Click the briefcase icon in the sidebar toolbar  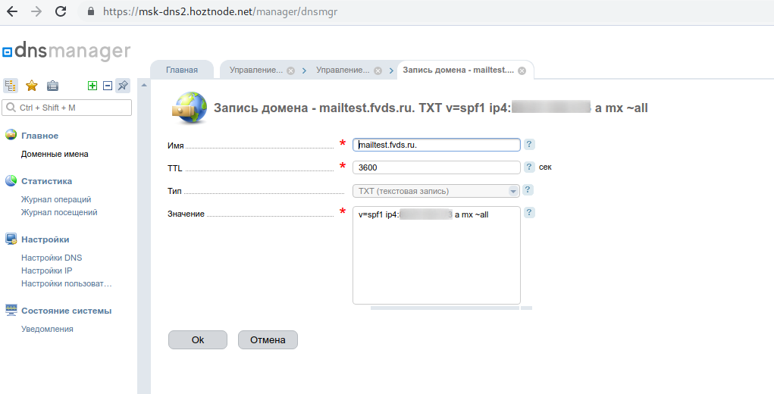53,86
